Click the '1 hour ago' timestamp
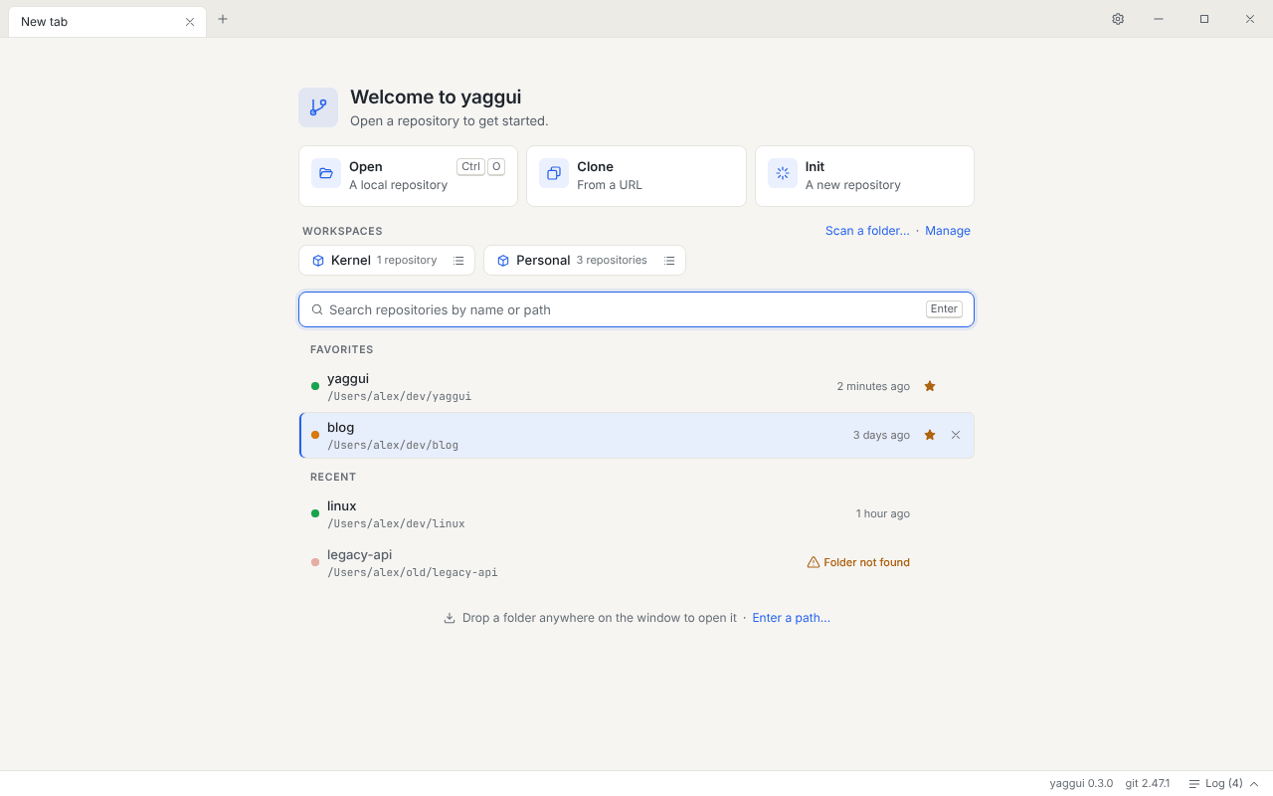Screen dimensions: 1273x796 coord(883,513)
